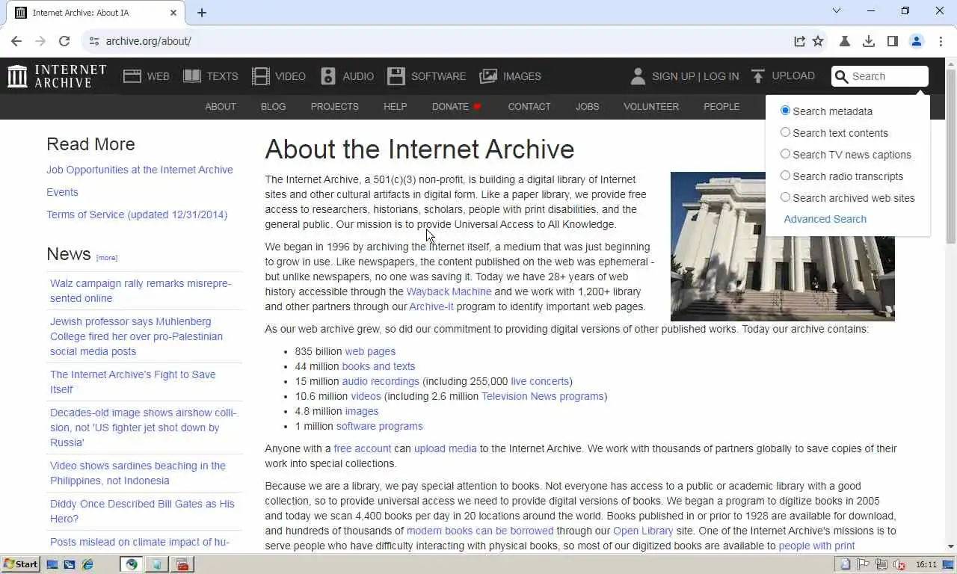Open the Advanced Search link
957x574 pixels.
point(825,219)
